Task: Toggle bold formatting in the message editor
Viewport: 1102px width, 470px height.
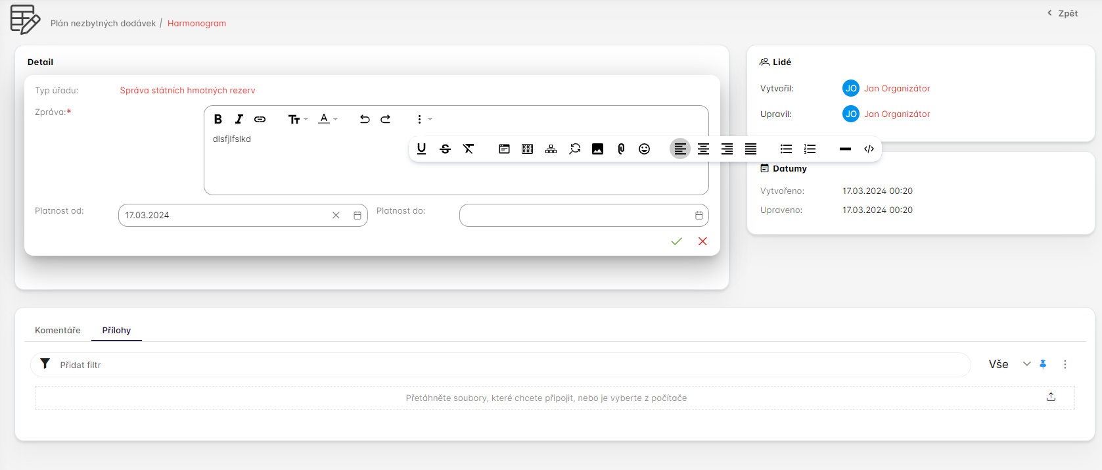Action: (218, 119)
